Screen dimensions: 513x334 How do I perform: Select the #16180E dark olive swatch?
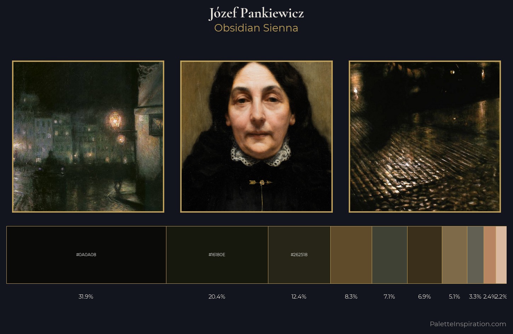[x=217, y=255]
